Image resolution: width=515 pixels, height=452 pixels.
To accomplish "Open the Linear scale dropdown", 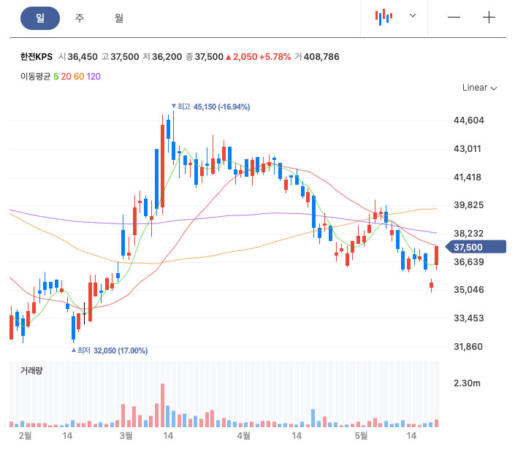I will click(479, 88).
